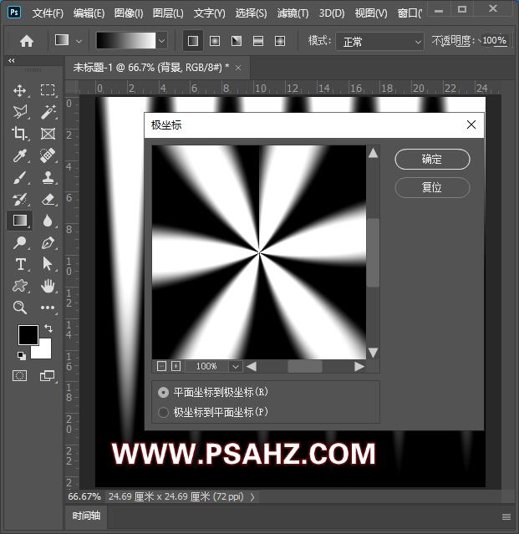Select the Path Selection tool

point(48,264)
